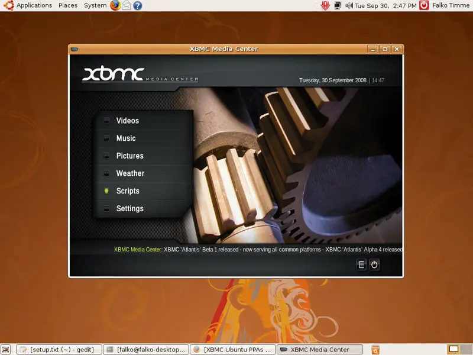Click the bullet indicator beside Videos

point(106,121)
